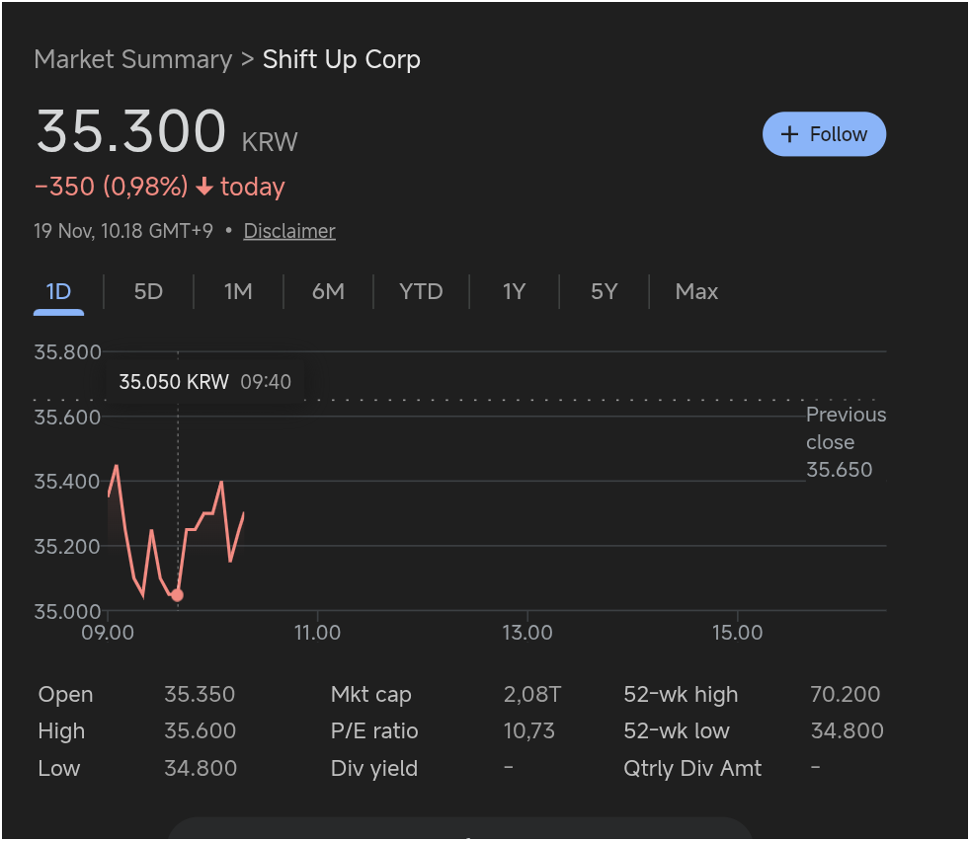970x841 pixels.
Task: Select the YTD range tab
Action: [x=421, y=291]
